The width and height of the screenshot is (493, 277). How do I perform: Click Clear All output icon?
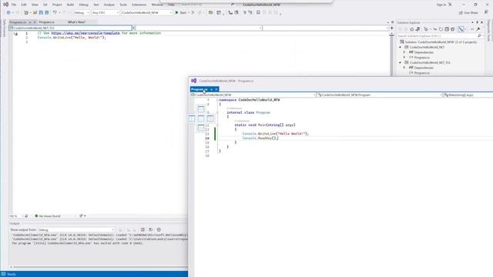(x=143, y=230)
